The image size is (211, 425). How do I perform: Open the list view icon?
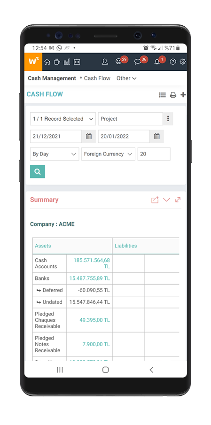pyautogui.click(x=163, y=95)
